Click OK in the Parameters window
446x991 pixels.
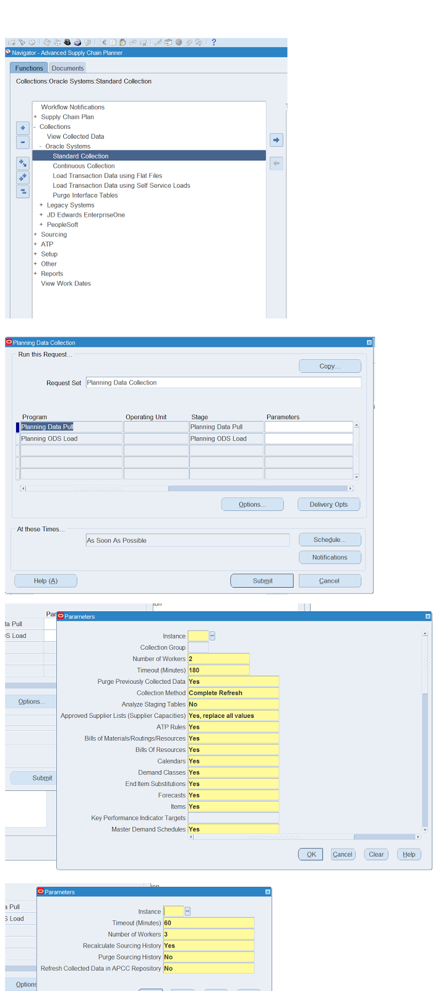311,855
